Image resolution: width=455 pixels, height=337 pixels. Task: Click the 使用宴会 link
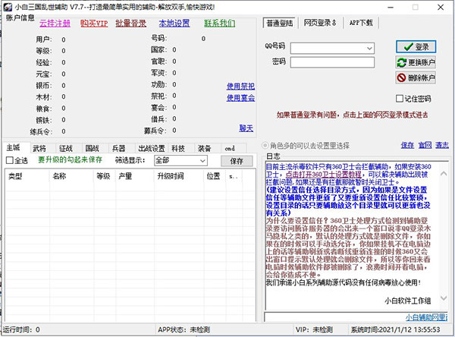point(240,98)
